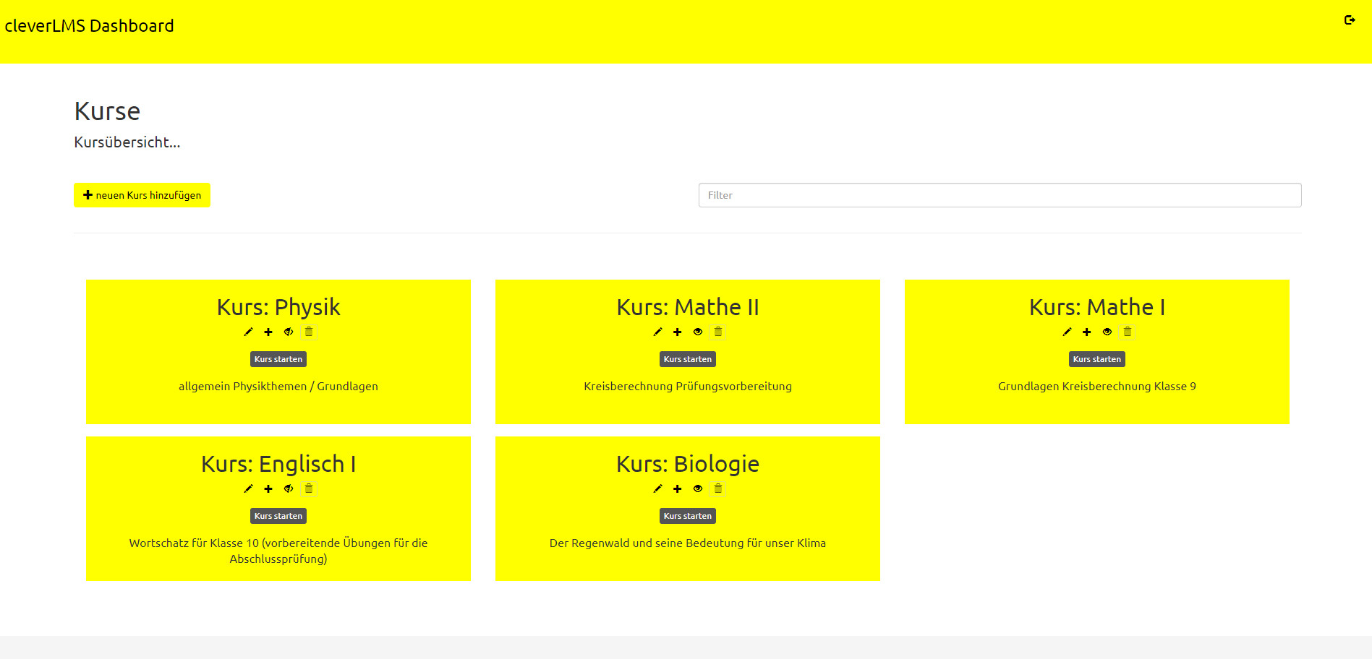
Task: Toggle visibility eye of Englisch I course
Action: (x=289, y=489)
